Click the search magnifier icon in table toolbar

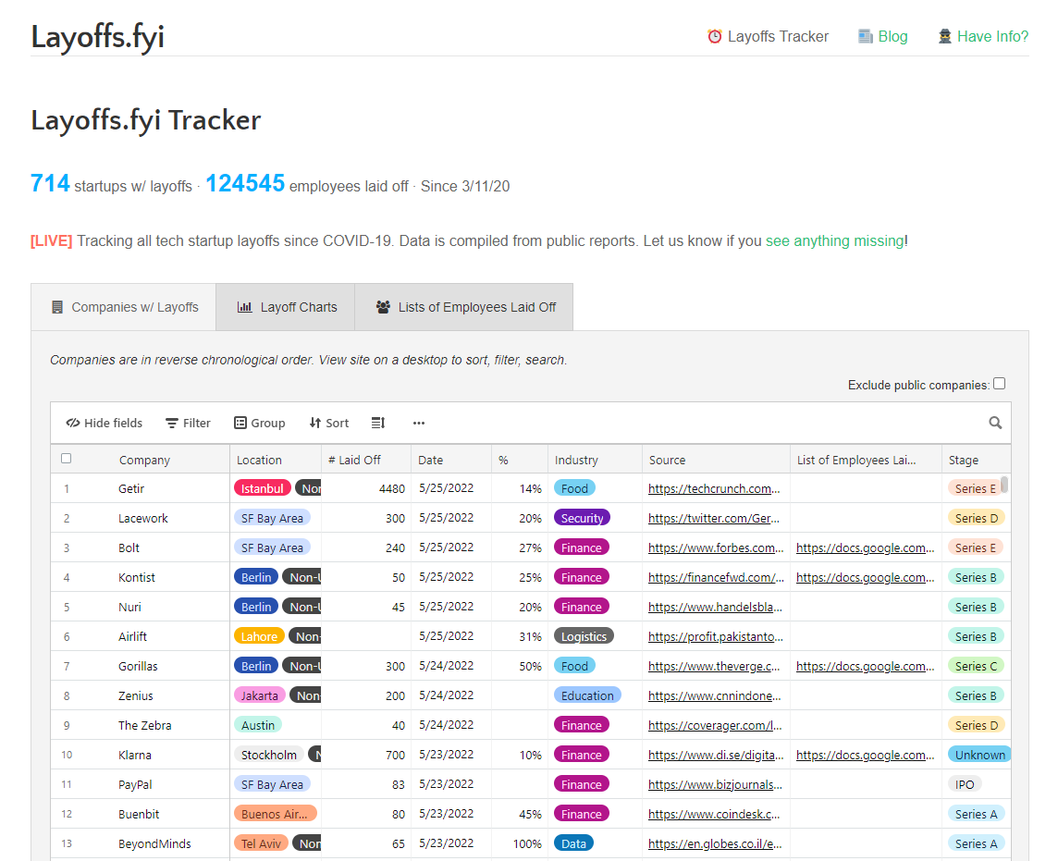click(995, 423)
